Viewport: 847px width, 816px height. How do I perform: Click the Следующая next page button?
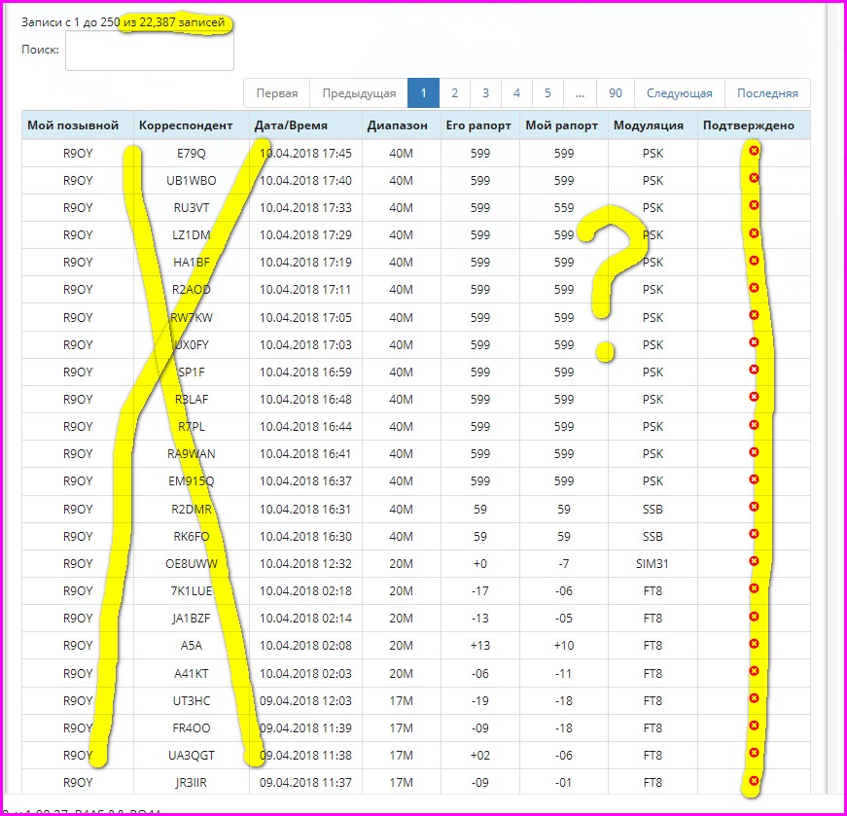[680, 93]
